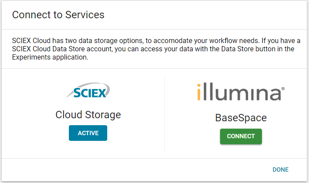Close the dialog with DONE
The height and width of the screenshot is (183, 309).
[280, 170]
